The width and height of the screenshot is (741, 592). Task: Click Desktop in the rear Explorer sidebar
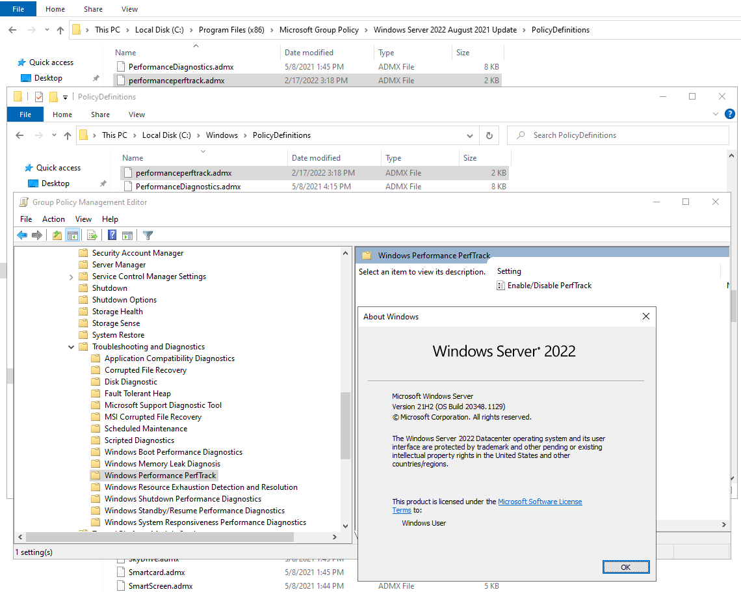click(48, 78)
